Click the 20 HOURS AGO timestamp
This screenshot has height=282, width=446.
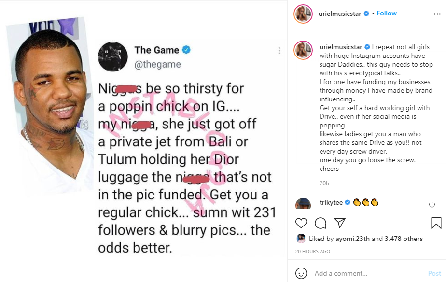tap(313, 251)
